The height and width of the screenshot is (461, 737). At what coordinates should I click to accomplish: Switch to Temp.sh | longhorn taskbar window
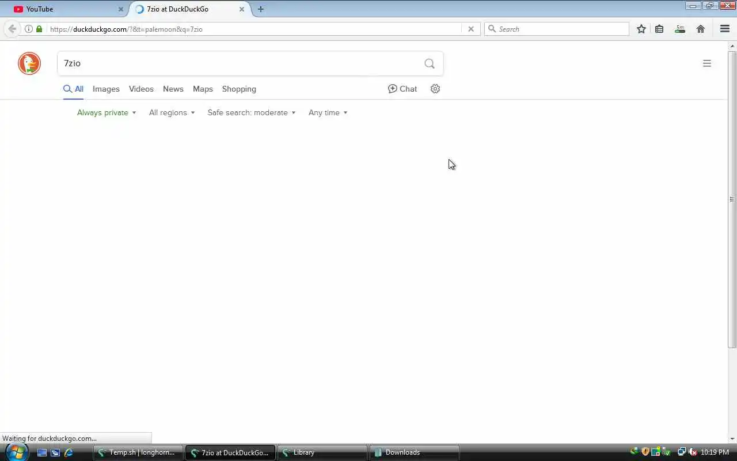138,452
